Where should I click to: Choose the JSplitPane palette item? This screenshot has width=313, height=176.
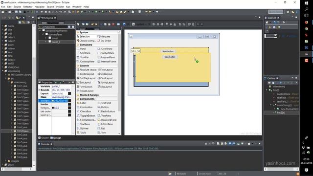84,53
